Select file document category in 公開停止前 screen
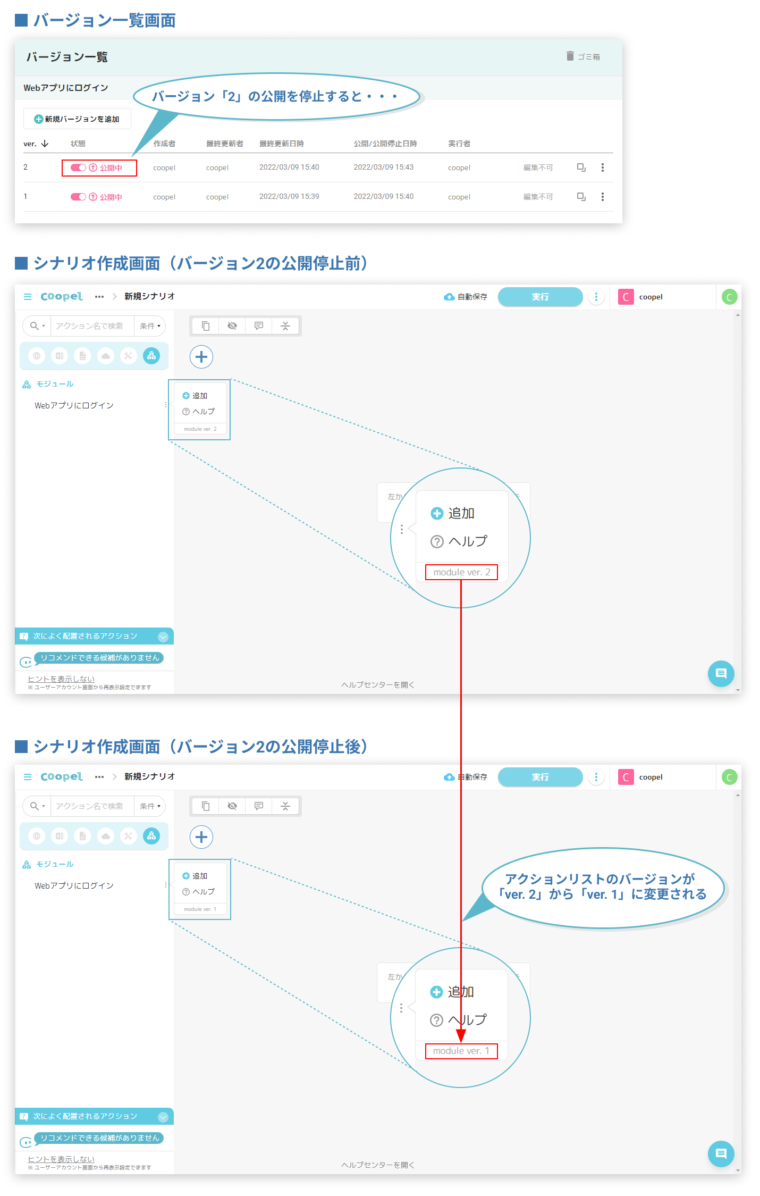The image size is (760, 1196). [82, 356]
